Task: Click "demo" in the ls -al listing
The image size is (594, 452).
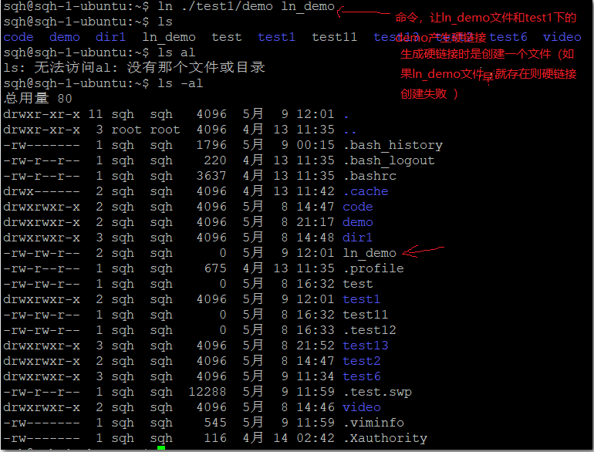Action: (x=358, y=222)
